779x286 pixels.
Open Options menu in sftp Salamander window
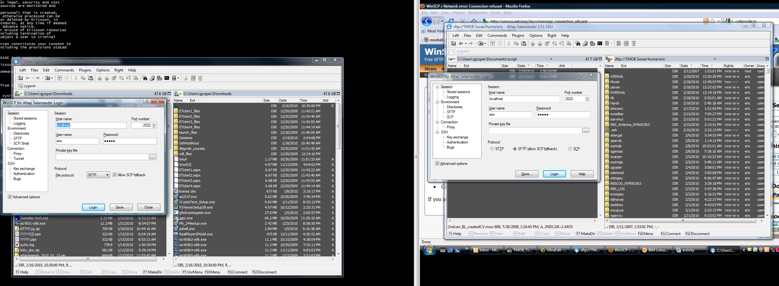[x=536, y=36]
